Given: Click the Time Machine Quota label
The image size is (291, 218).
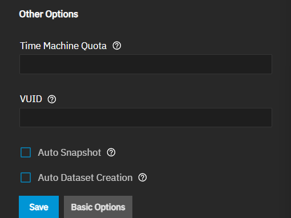Looking at the screenshot, I should click(x=63, y=46).
